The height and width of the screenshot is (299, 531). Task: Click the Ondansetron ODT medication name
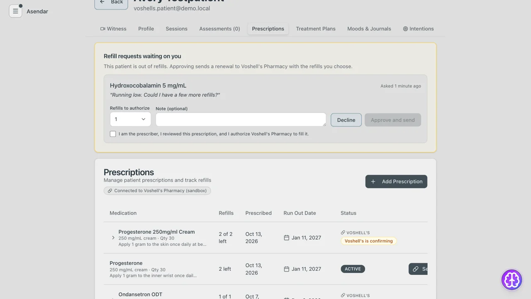coord(140,294)
